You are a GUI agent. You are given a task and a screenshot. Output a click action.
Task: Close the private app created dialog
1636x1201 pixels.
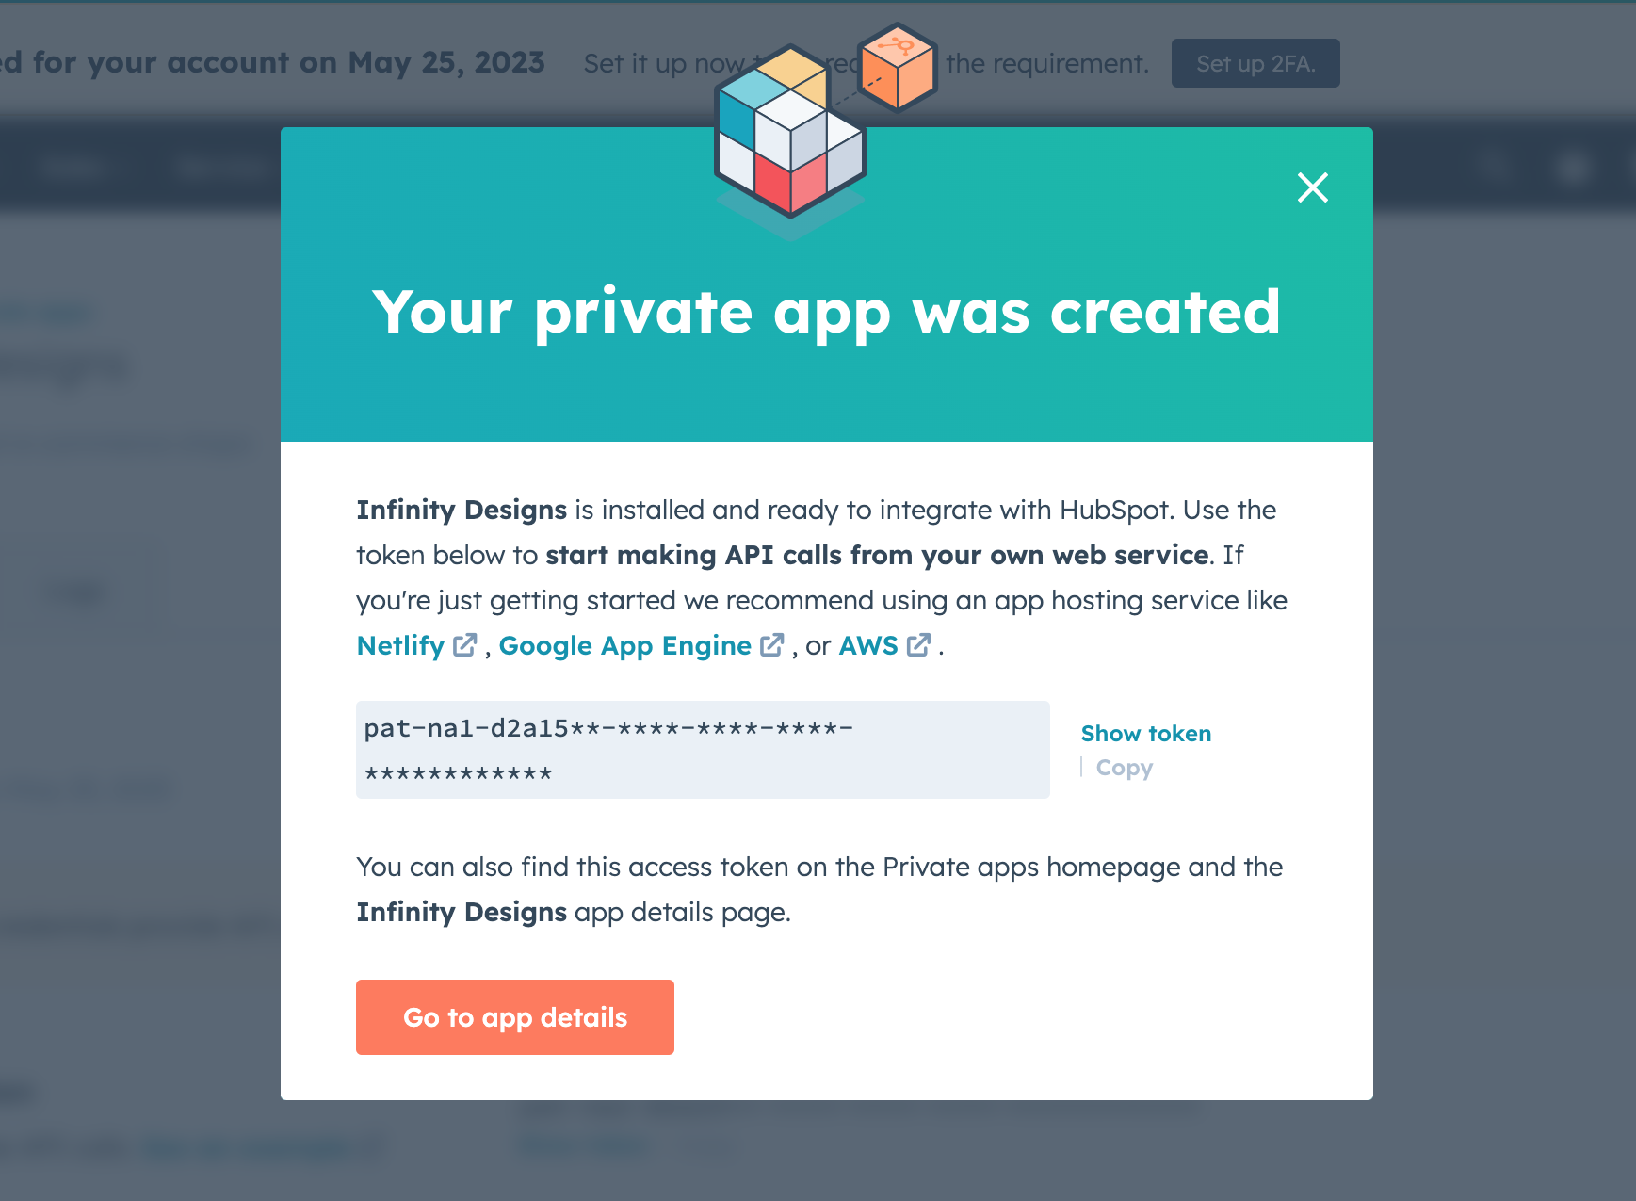pos(1312,187)
